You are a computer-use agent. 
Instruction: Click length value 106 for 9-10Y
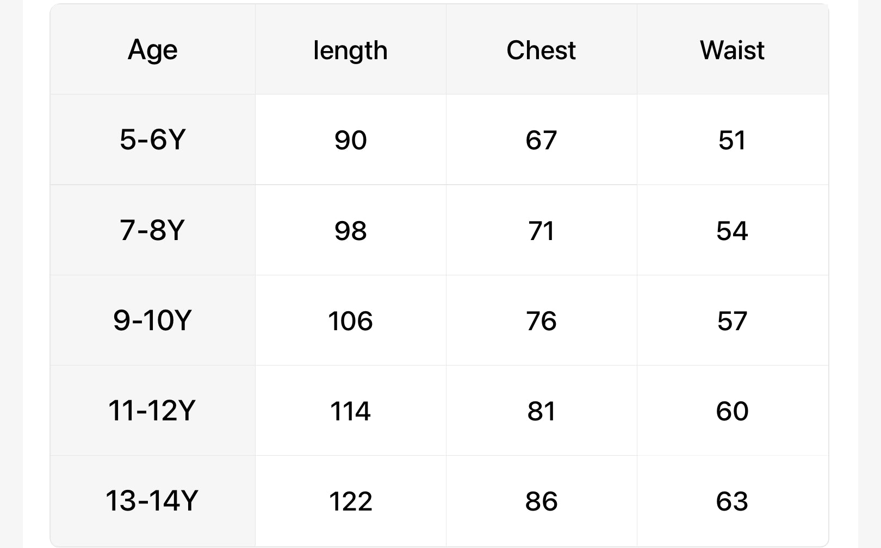(x=350, y=321)
